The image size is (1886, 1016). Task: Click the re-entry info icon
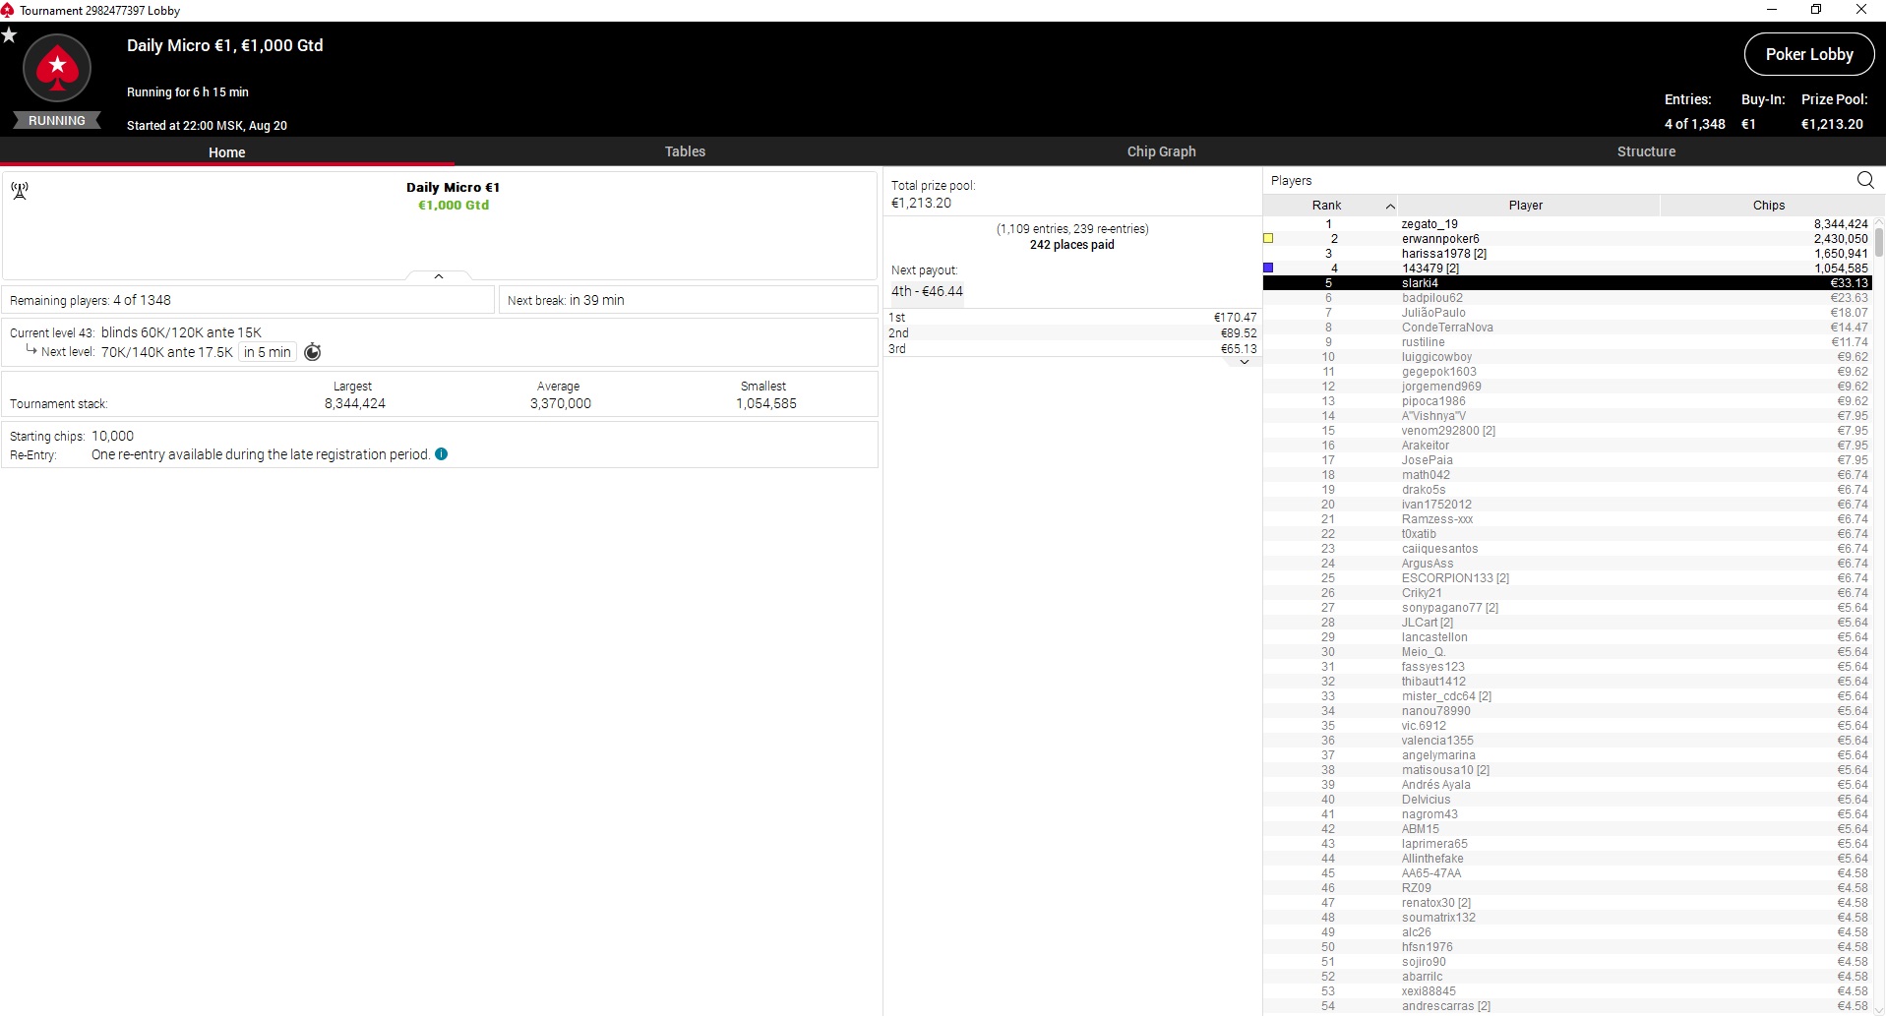click(441, 454)
